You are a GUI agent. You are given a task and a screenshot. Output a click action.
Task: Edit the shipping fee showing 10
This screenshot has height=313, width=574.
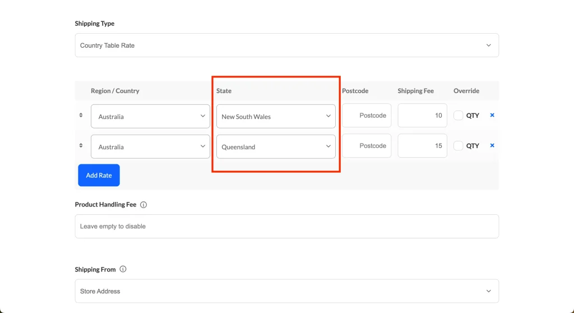tap(422, 116)
